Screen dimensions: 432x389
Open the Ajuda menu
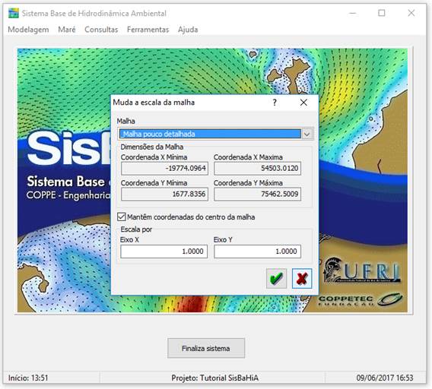coord(188,30)
